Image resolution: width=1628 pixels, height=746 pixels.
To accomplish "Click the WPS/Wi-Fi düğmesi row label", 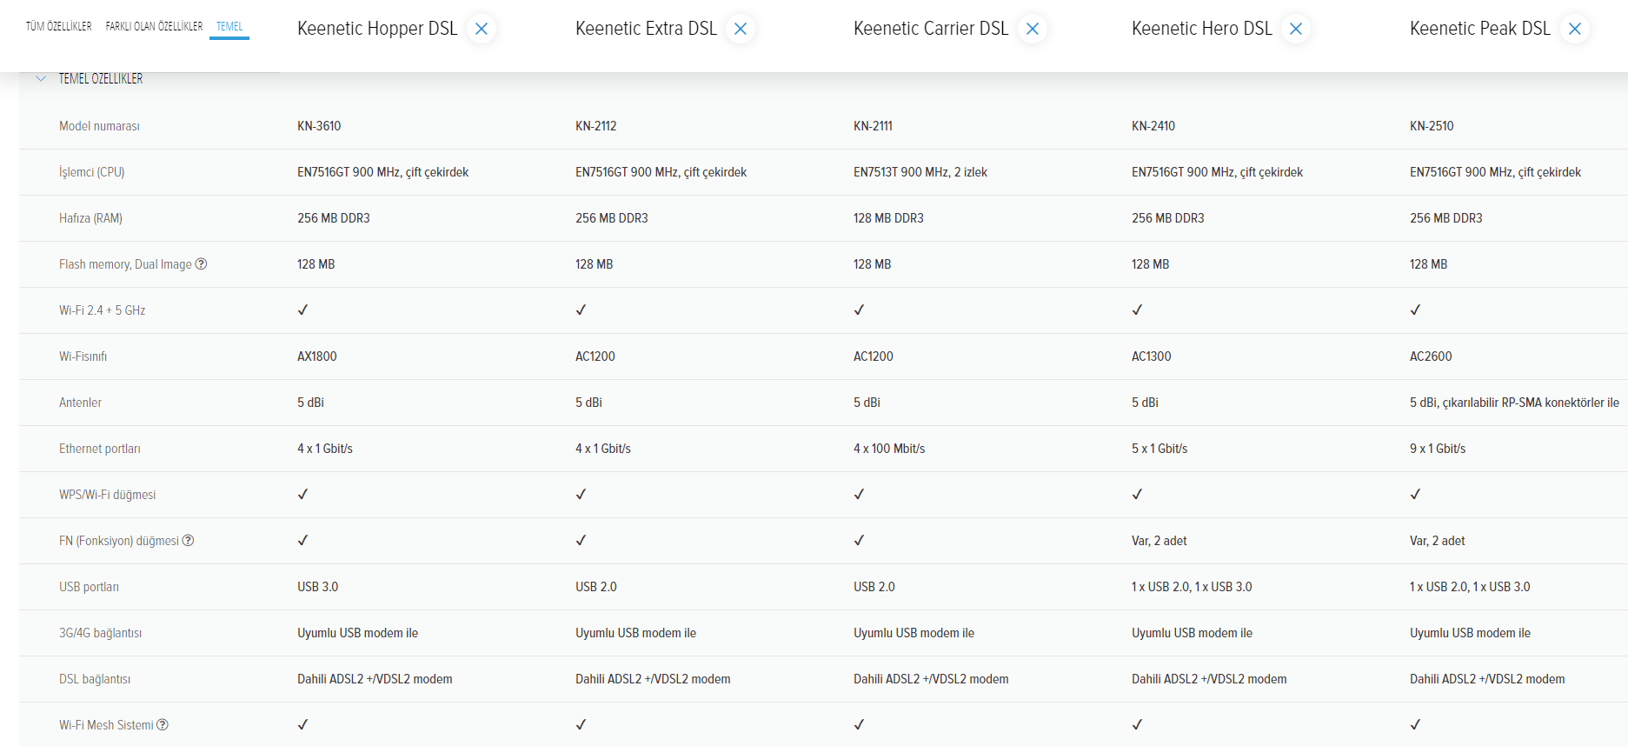I will coord(108,495).
